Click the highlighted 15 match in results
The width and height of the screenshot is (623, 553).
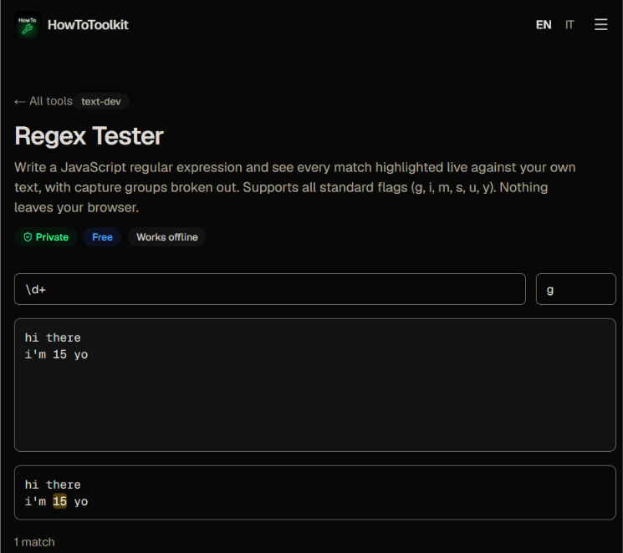pos(59,501)
